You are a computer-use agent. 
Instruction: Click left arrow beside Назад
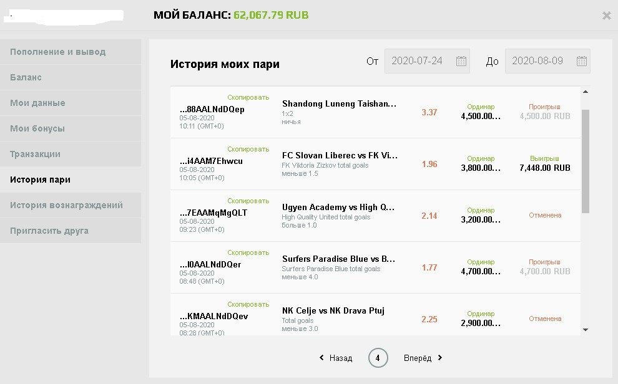pyautogui.click(x=321, y=358)
